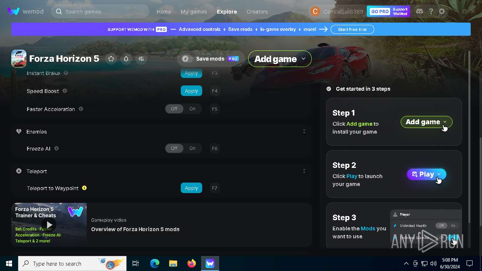Click WeMod icon in taskbar
The image size is (482, 271).
210,263
